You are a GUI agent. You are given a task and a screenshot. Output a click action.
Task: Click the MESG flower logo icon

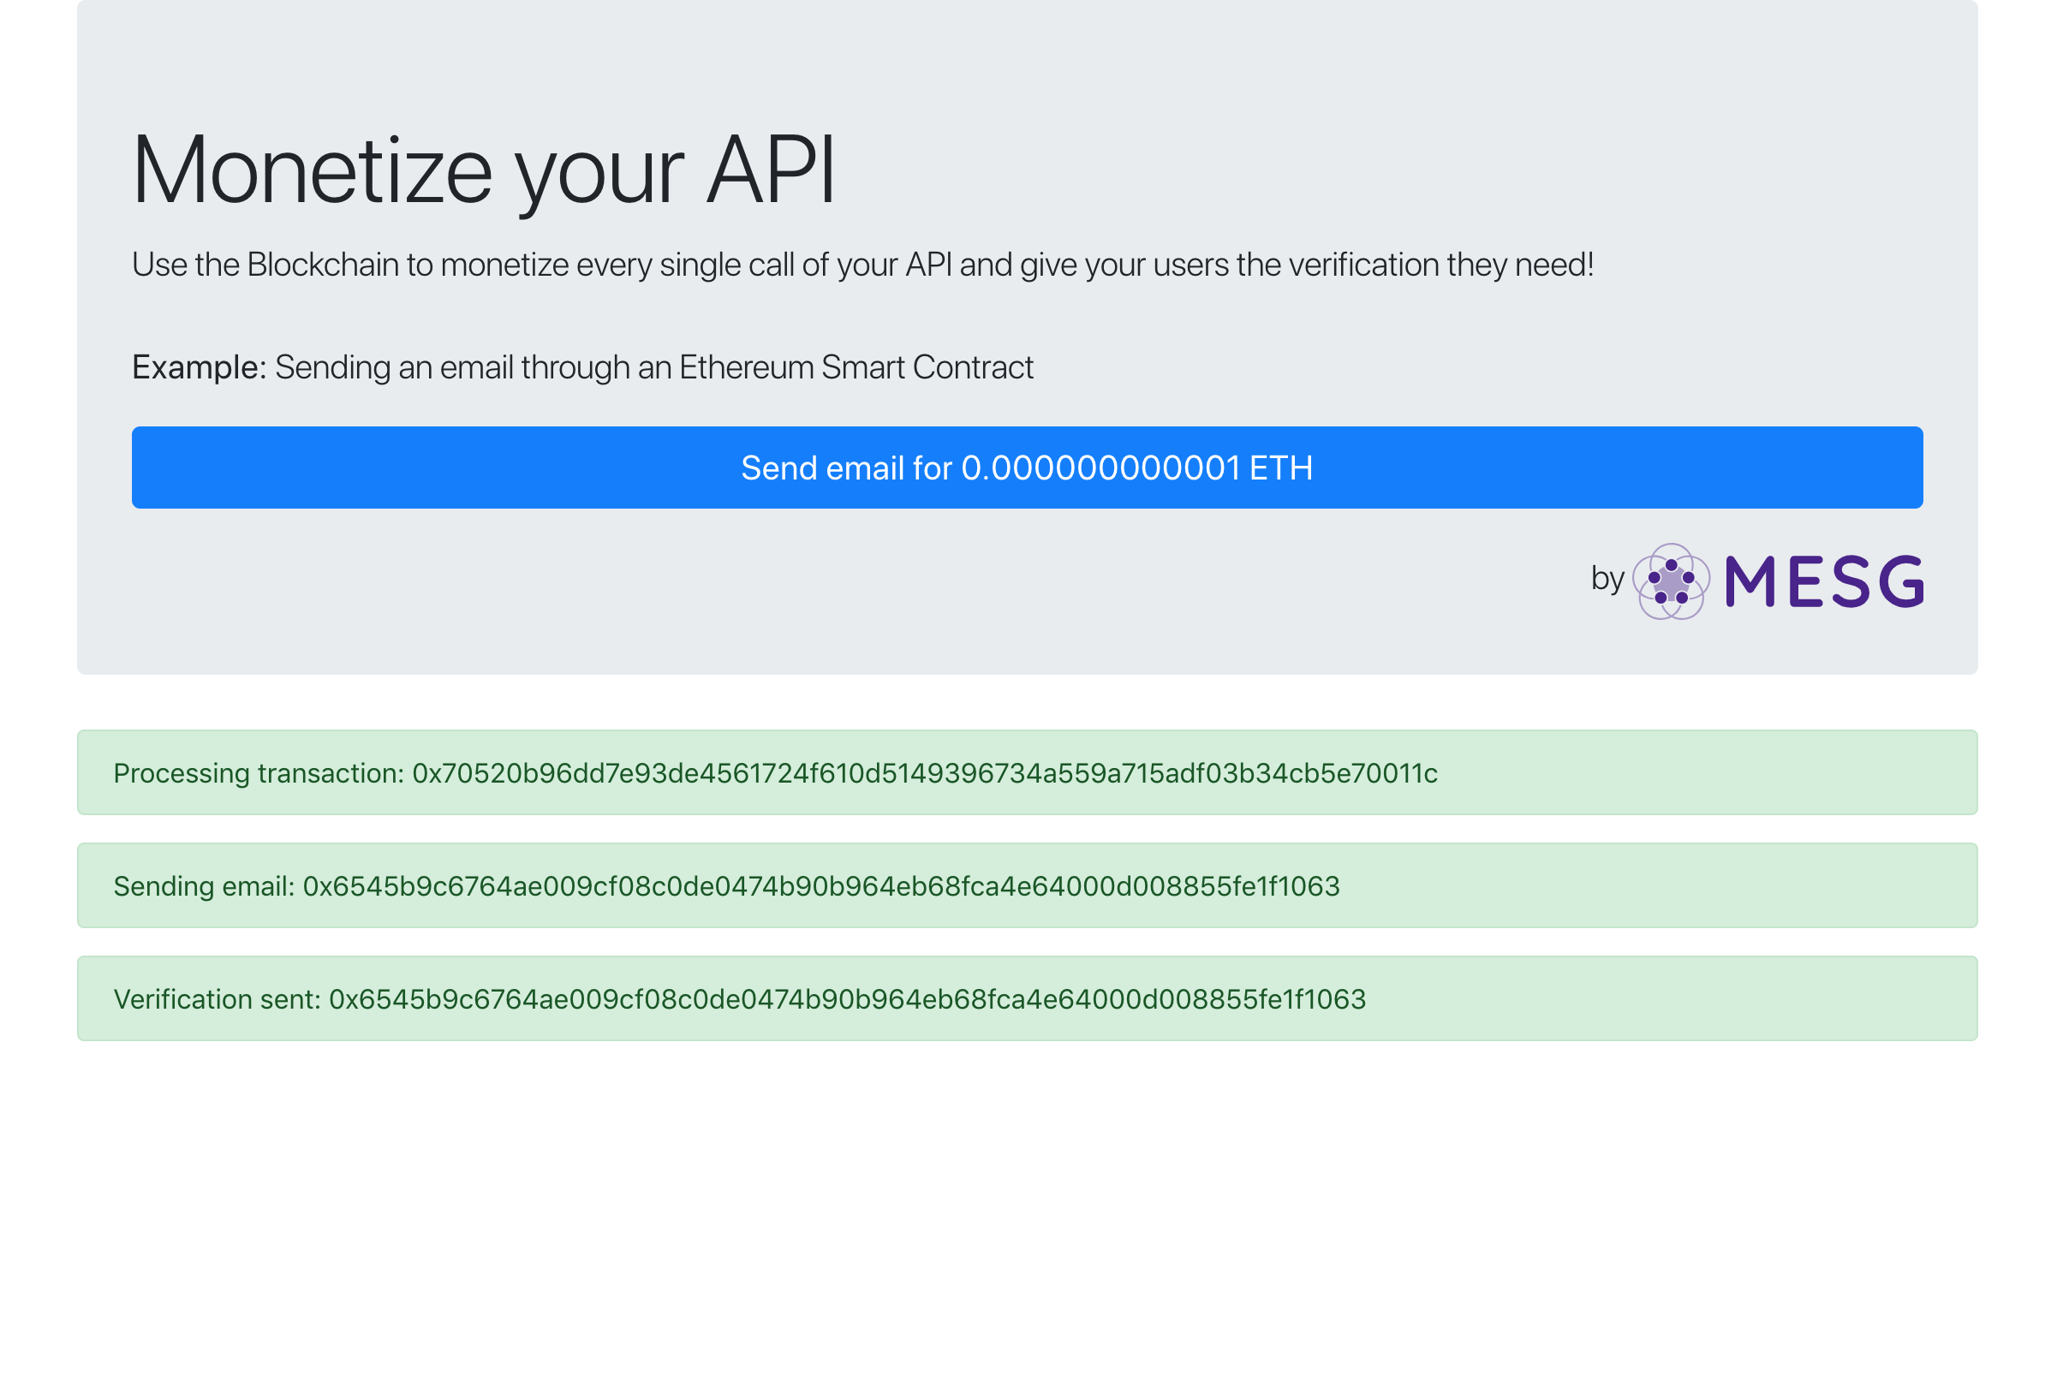[x=1671, y=581]
